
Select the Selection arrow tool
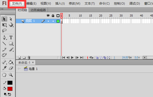coord(4,19)
